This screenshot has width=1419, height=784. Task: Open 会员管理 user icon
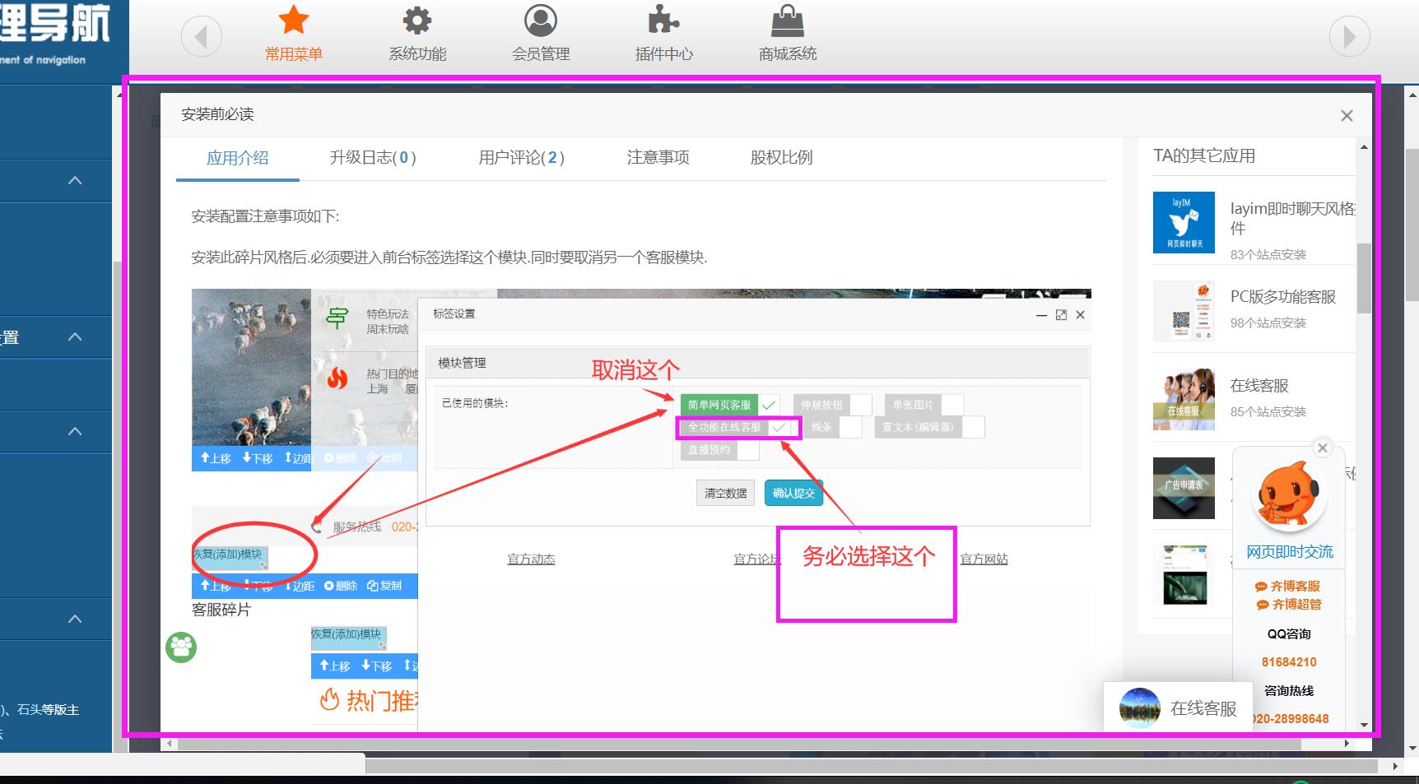pyautogui.click(x=540, y=21)
